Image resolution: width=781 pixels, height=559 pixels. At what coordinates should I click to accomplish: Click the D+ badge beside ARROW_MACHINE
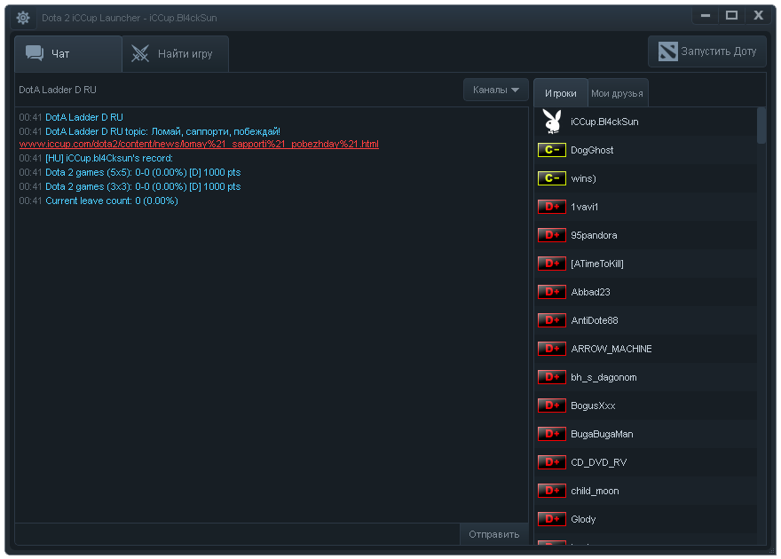[551, 349]
